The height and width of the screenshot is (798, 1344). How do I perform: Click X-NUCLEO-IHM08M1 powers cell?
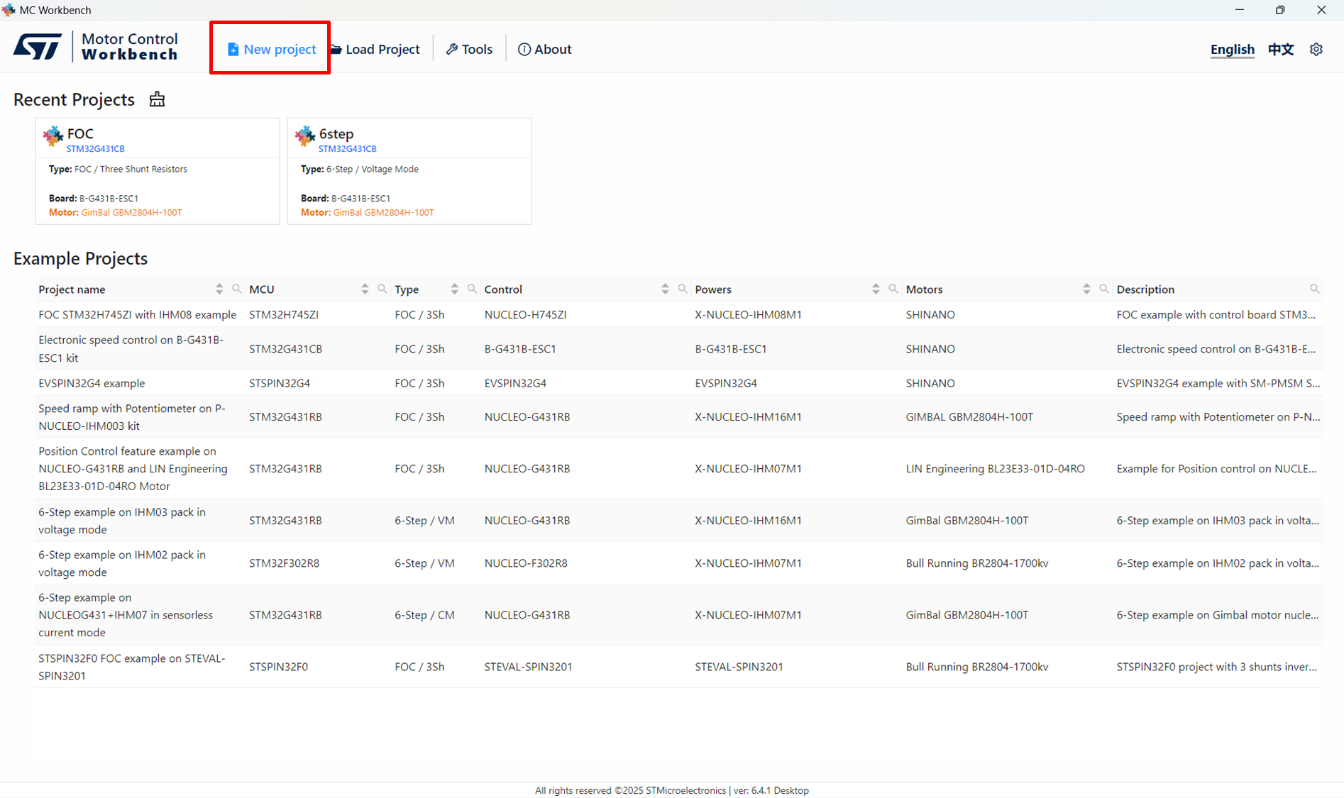click(748, 314)
